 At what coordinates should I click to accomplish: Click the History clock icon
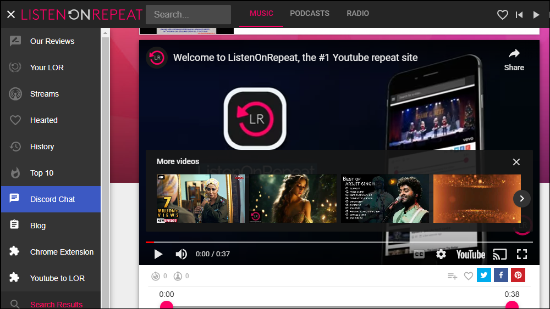point(15,147)
